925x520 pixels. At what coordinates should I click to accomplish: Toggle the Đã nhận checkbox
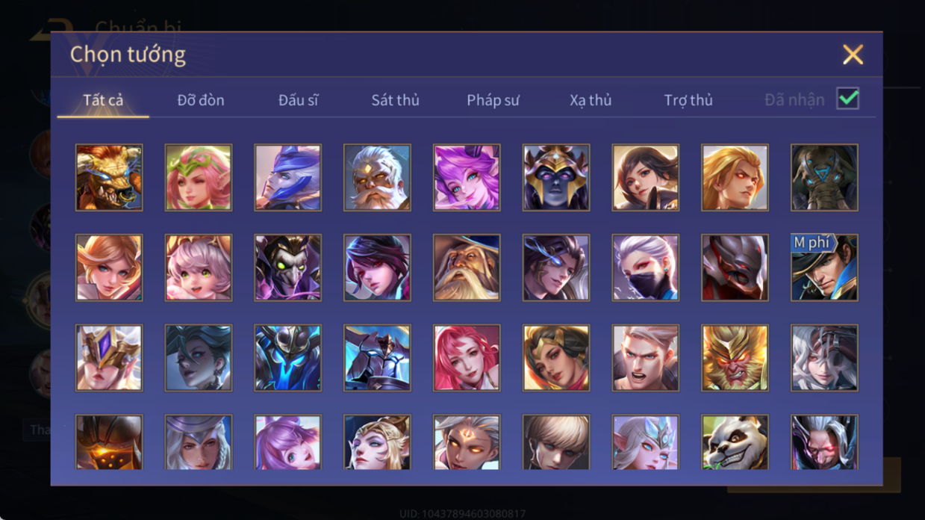[847, 99]
